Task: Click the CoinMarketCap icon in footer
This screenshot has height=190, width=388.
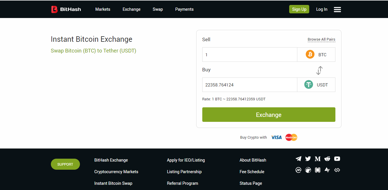Action: point(298,170)
